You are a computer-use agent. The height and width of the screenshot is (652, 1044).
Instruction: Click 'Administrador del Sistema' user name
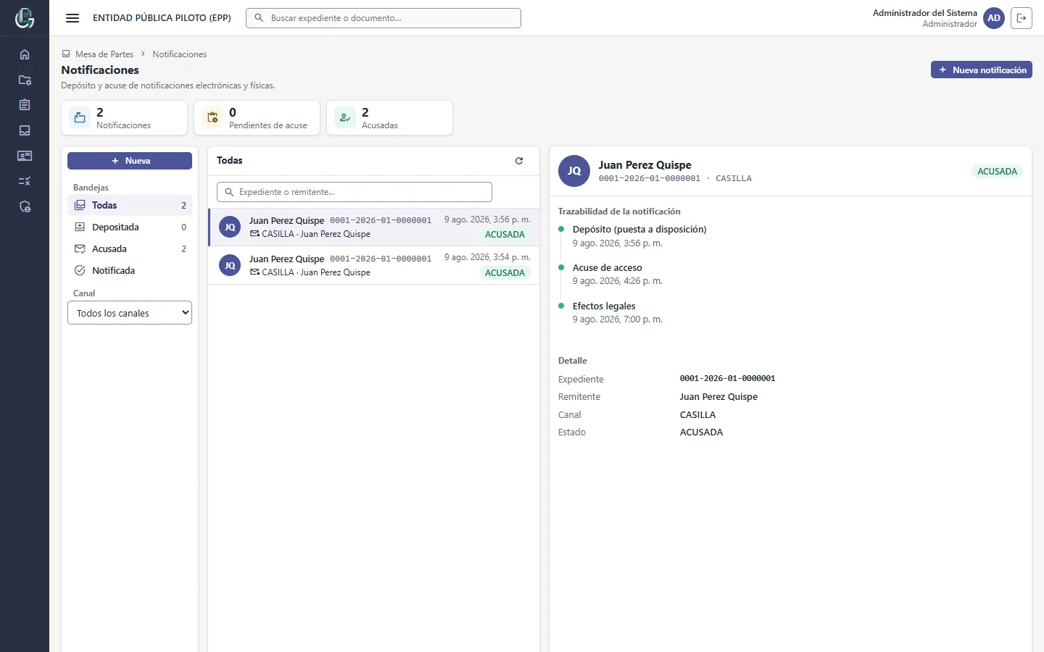pos(925,13)
